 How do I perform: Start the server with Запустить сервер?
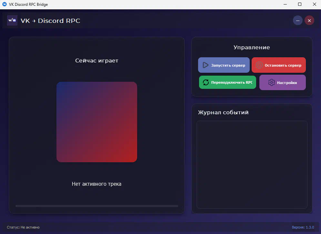pos(224,65)
